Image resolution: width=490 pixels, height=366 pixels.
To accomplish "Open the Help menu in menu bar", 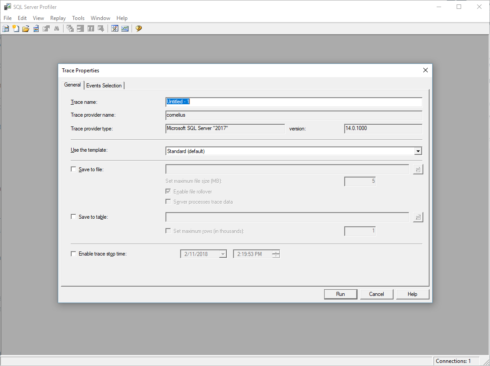I will 122,18.
